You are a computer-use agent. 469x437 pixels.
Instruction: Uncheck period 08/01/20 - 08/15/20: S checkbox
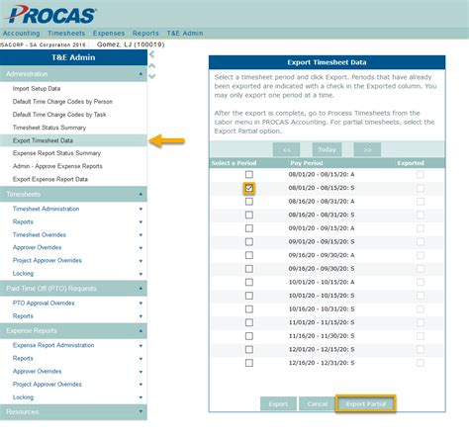[x=249, y=188]
